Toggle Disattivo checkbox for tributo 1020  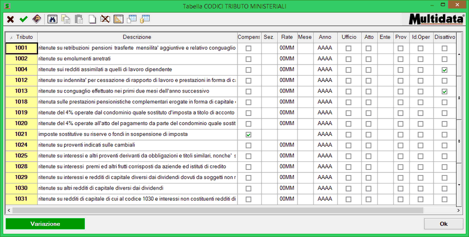(x=445, y=123)
